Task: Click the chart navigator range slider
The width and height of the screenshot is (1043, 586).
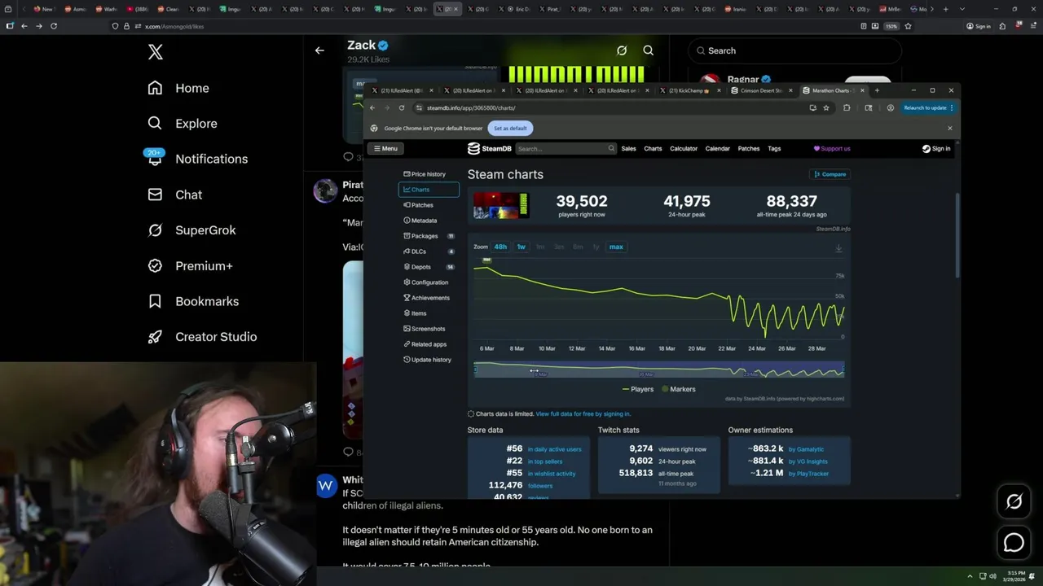Action: (x=658, y=370)
